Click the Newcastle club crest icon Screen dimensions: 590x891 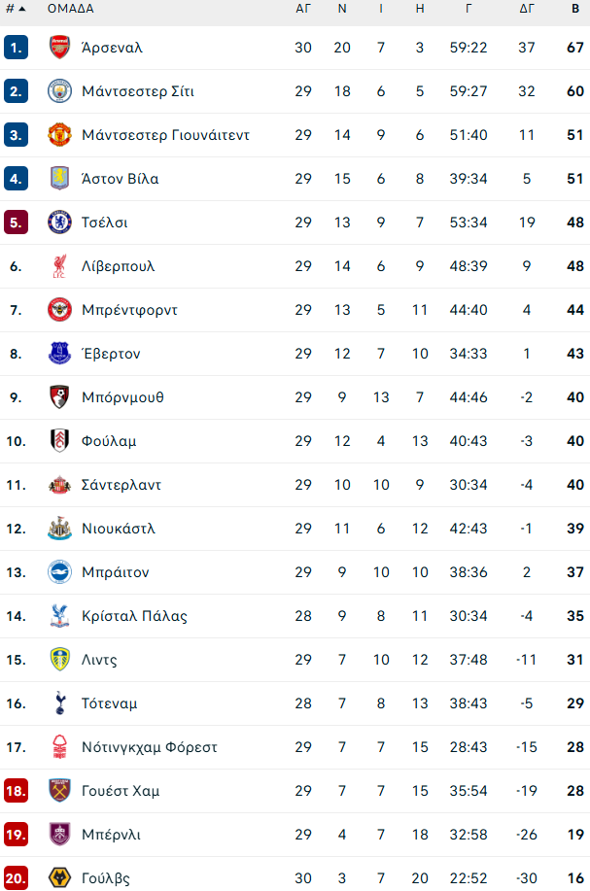pos(60,529)
